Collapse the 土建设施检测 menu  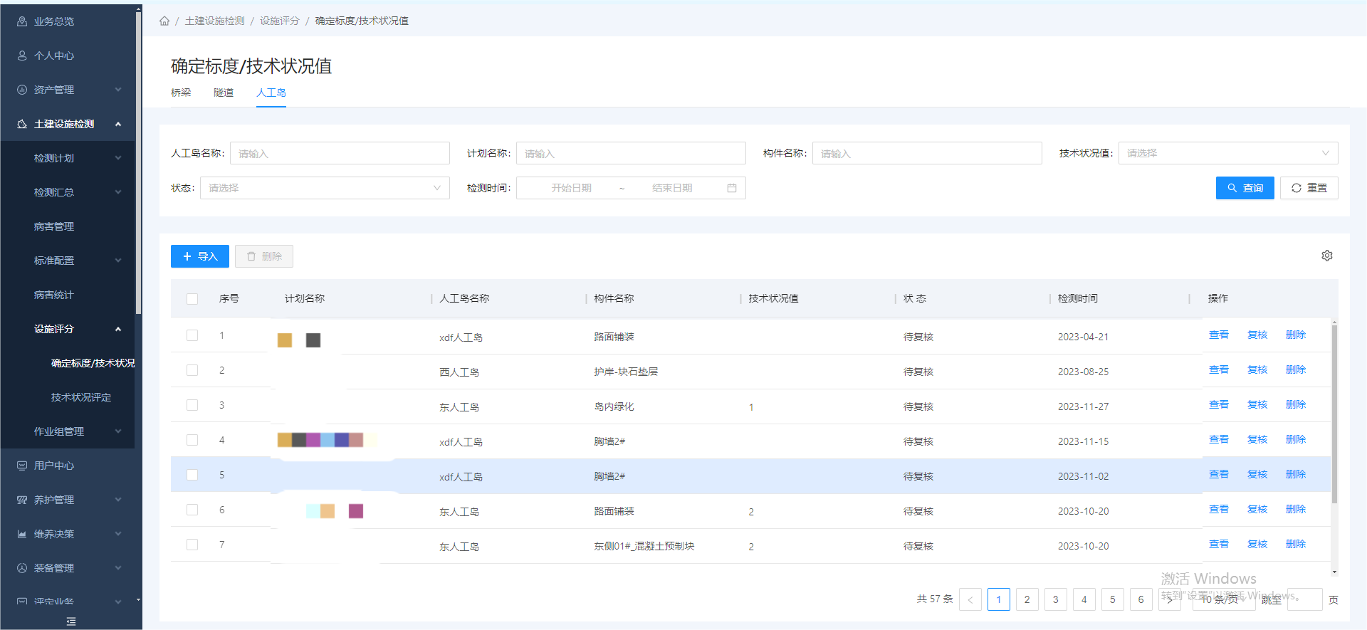click(x=118, y=124)
